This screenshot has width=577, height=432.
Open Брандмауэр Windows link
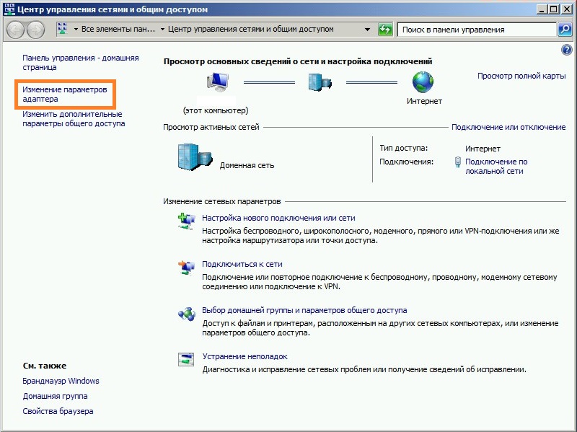[61, 381]
